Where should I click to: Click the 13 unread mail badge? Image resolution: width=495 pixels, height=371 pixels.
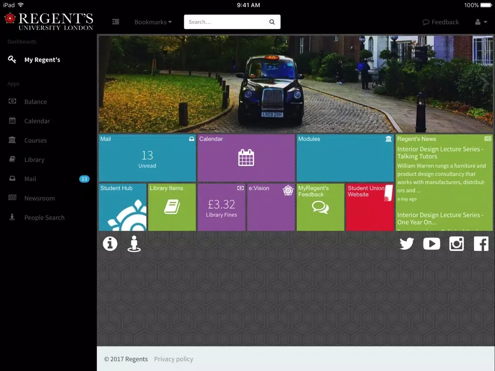pyautogui.click(x=84, y=179)
